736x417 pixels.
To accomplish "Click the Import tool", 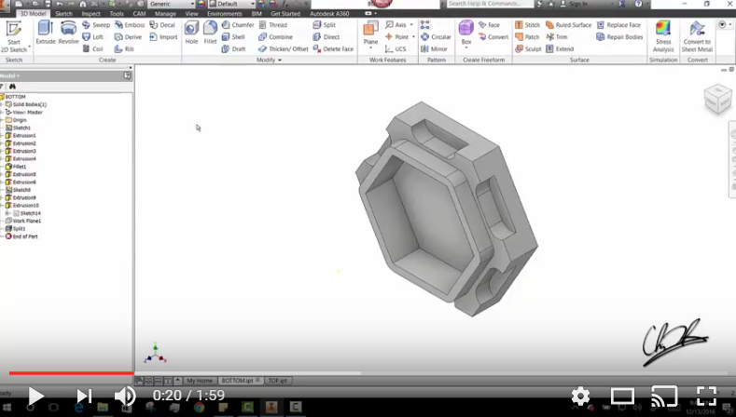I will pyautogui.click(x=163, y=37).
